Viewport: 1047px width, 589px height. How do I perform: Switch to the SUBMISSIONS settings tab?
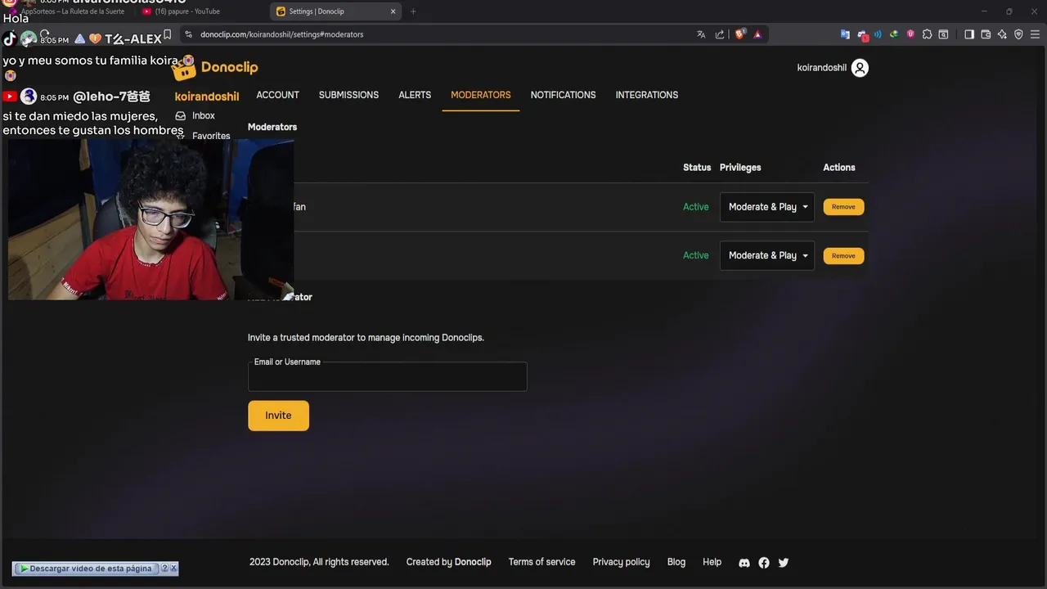pyautogui.click(x=348, y=95)
